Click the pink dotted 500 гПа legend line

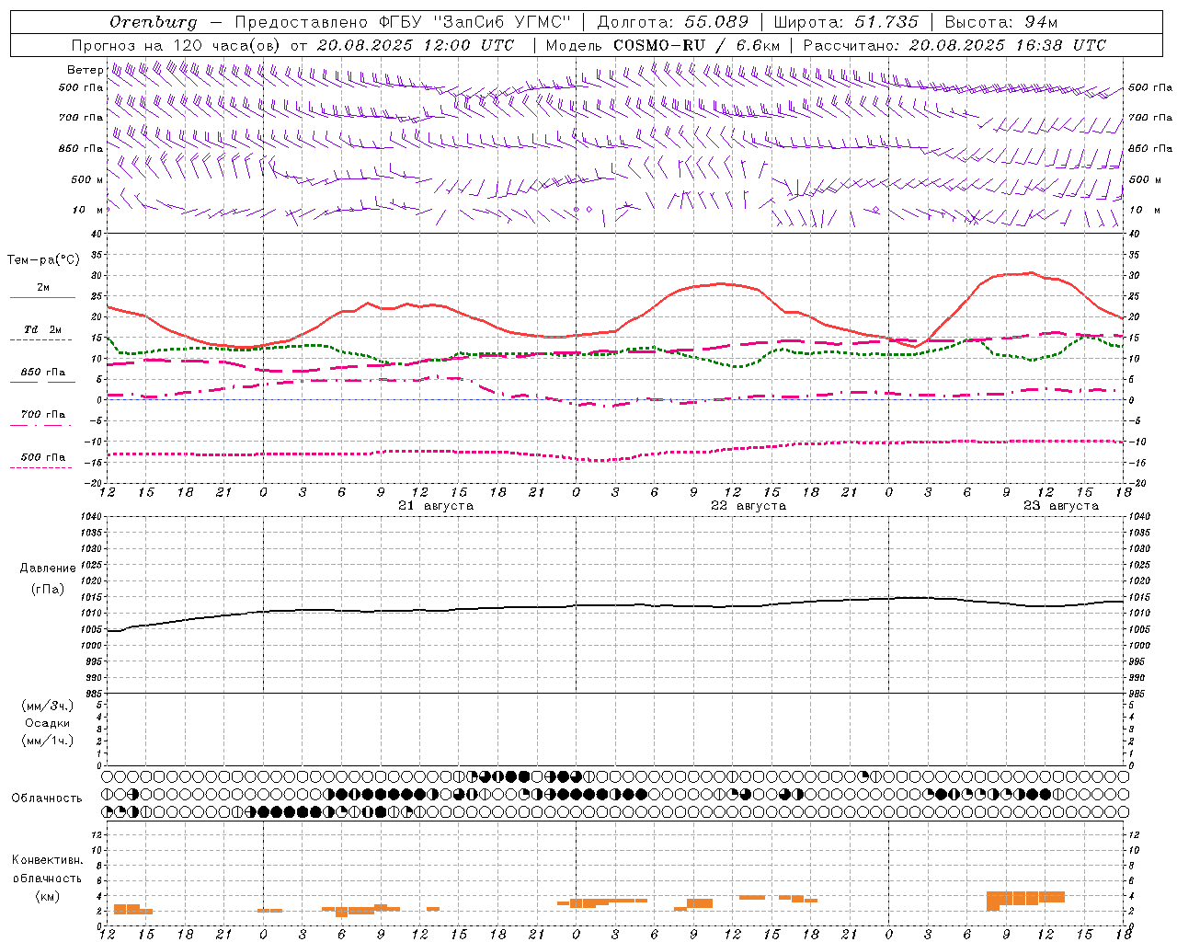(40, 467)
